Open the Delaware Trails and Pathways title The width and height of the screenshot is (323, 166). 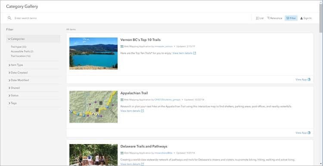[x=144, y=147]
